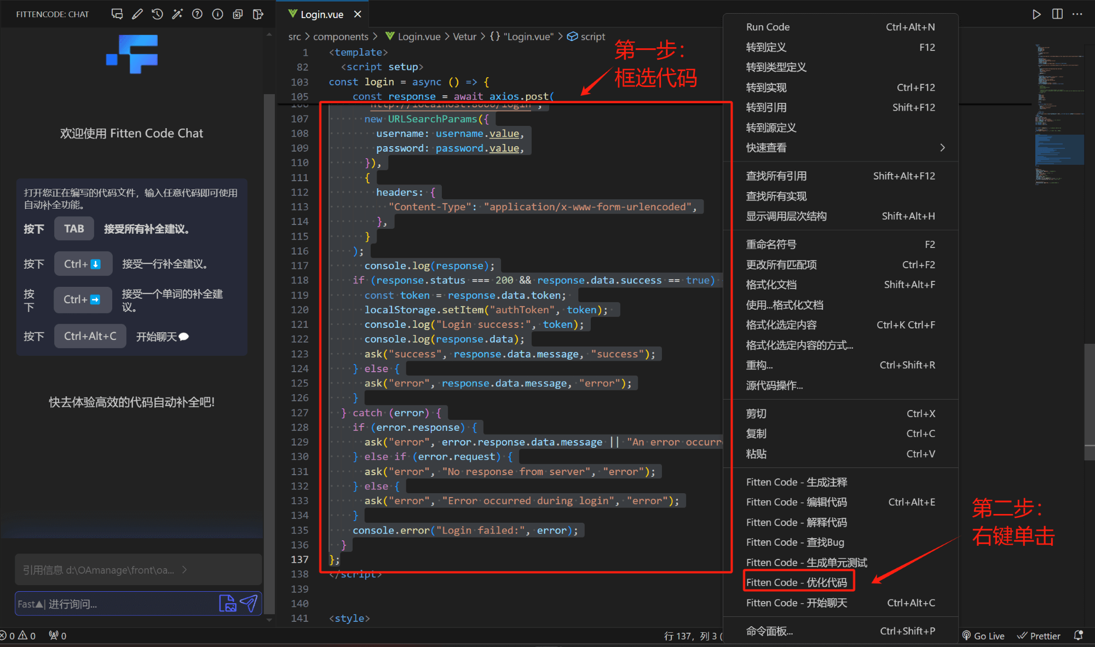
Task: Open the question mark help icon
Action: tap(198, 14)
